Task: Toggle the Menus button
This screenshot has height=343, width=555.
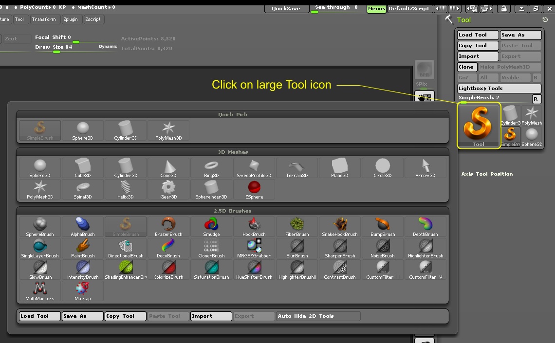Action: (x=376, y=8)
